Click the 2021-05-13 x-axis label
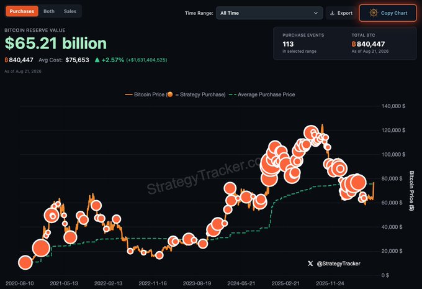422x289 pixels. tap(64, 283)
